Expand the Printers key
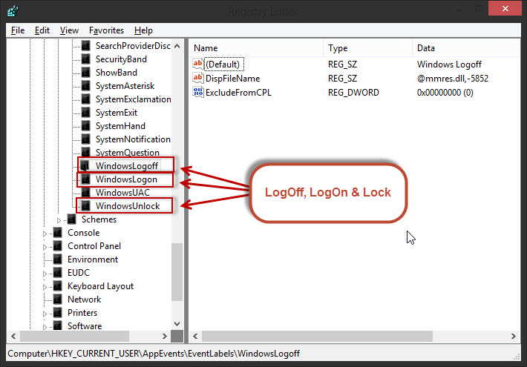 click(x=45, y=314)
